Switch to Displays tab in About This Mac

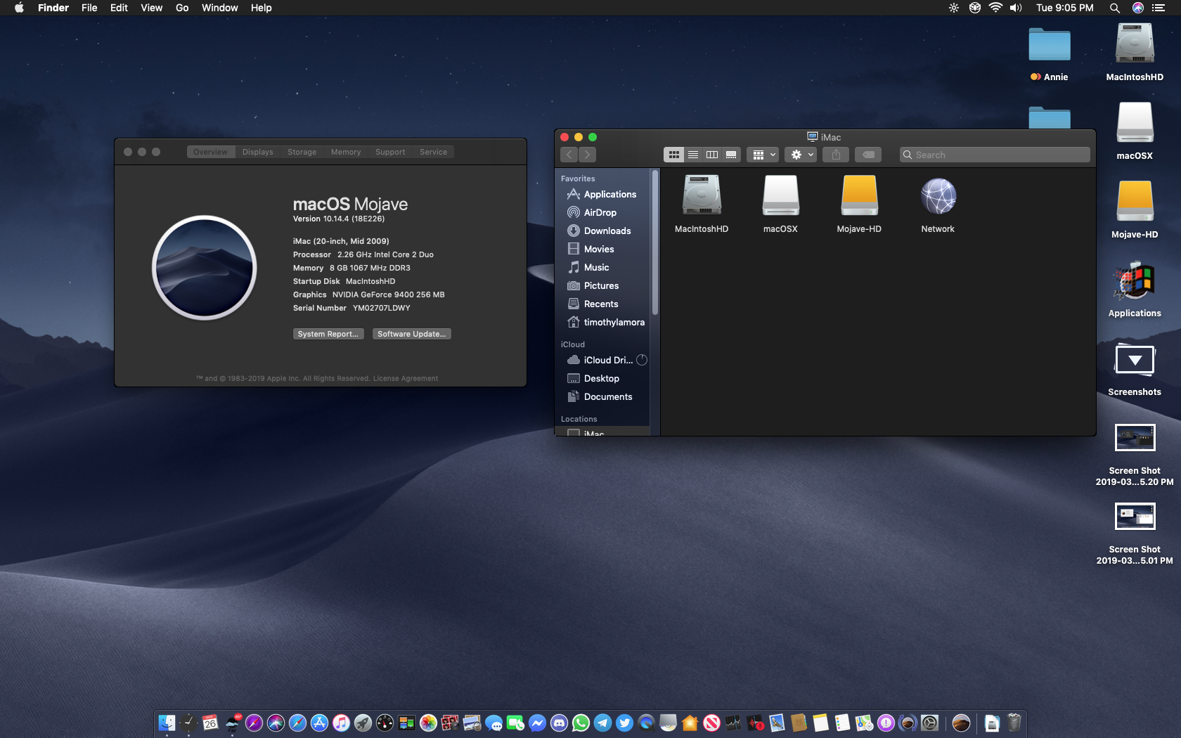point(258,152)
